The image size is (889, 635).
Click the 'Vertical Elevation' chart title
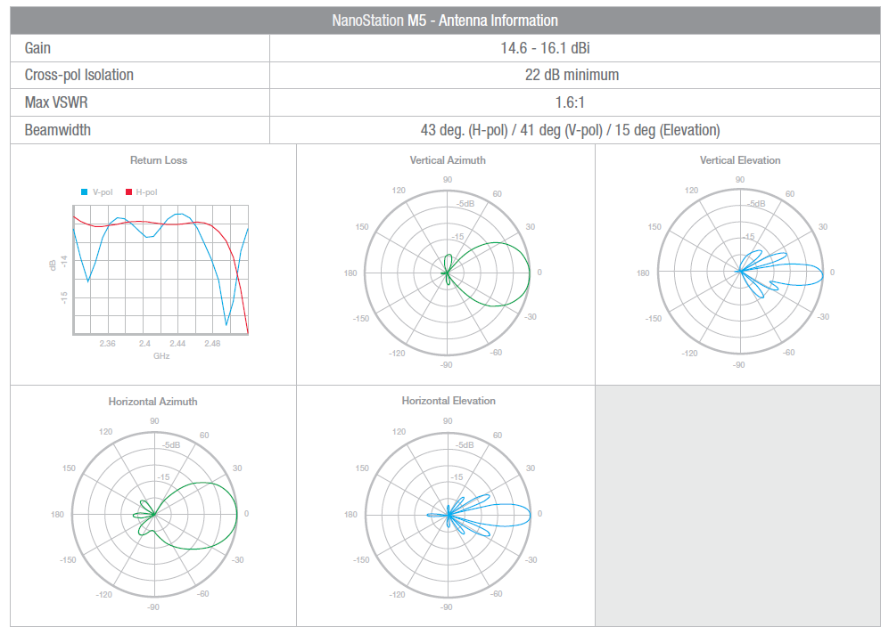(x=740, y=160)
